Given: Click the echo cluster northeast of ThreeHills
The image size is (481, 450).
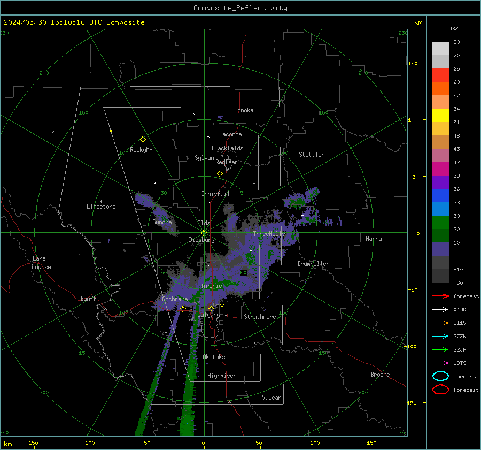Looking at the screenshot, I should coord(302,198).
